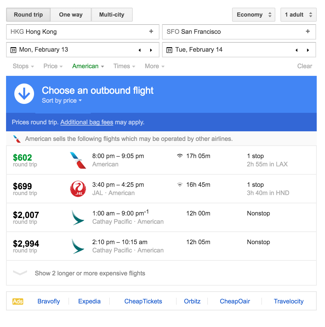This screenshot has width=325, height=327.
Task: Open the Times filter
Action: tap(124, 66)
